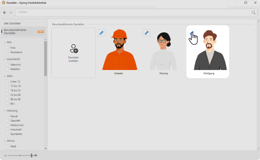Image resolution: width=260 pixels, height=160 pixels.
Task: Collapse the Bild filter group
Action: [4, 42]
